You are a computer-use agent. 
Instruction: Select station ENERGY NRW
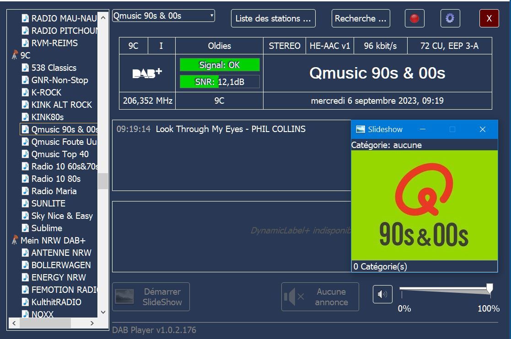[x=59, y=277]
